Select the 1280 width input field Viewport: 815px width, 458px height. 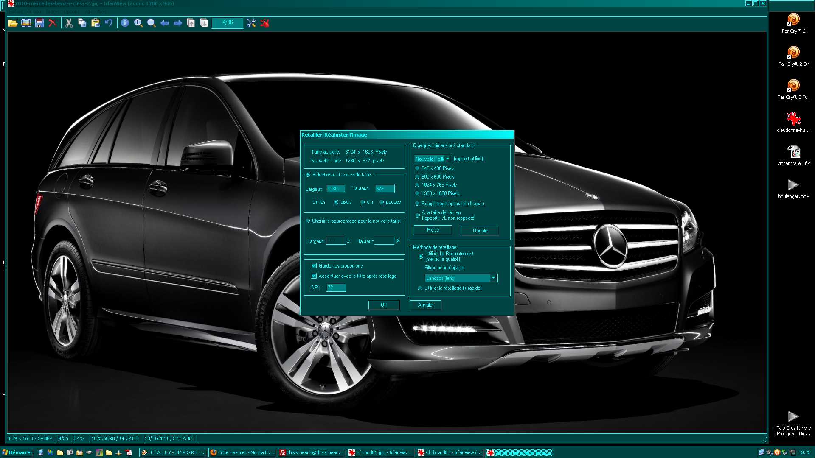pyautogui.click(x=334, y=188)
